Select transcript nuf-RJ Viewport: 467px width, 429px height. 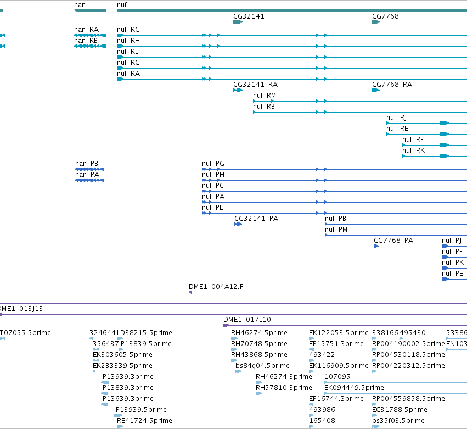coord(396,118)
